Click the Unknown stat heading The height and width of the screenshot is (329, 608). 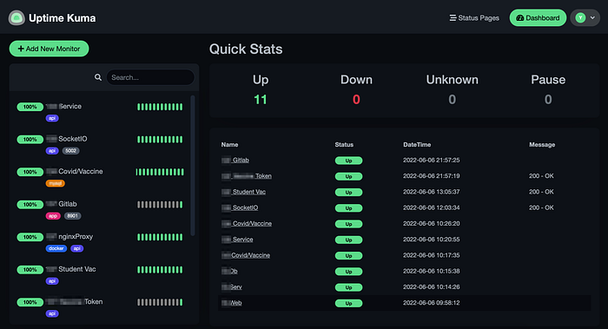[x=453, y=80]
